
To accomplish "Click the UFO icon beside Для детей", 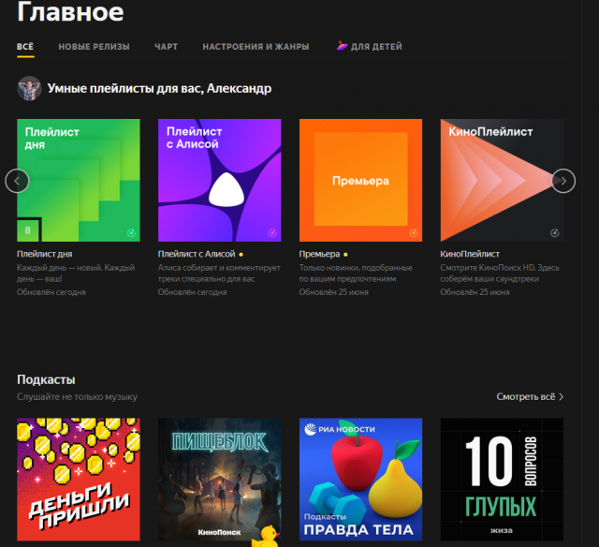I will click(x=342, y=46).
